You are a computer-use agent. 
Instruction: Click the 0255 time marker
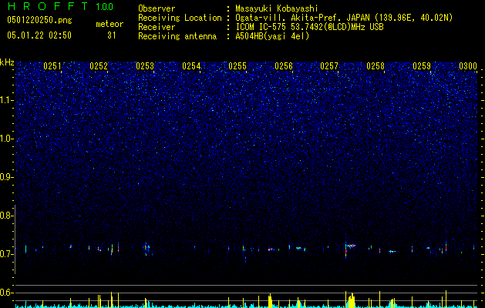tap(237, 66)
